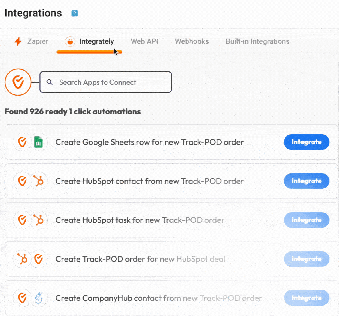
Task: Click the Zapier lightning bolt icon
Action: (x=18, y=41)
